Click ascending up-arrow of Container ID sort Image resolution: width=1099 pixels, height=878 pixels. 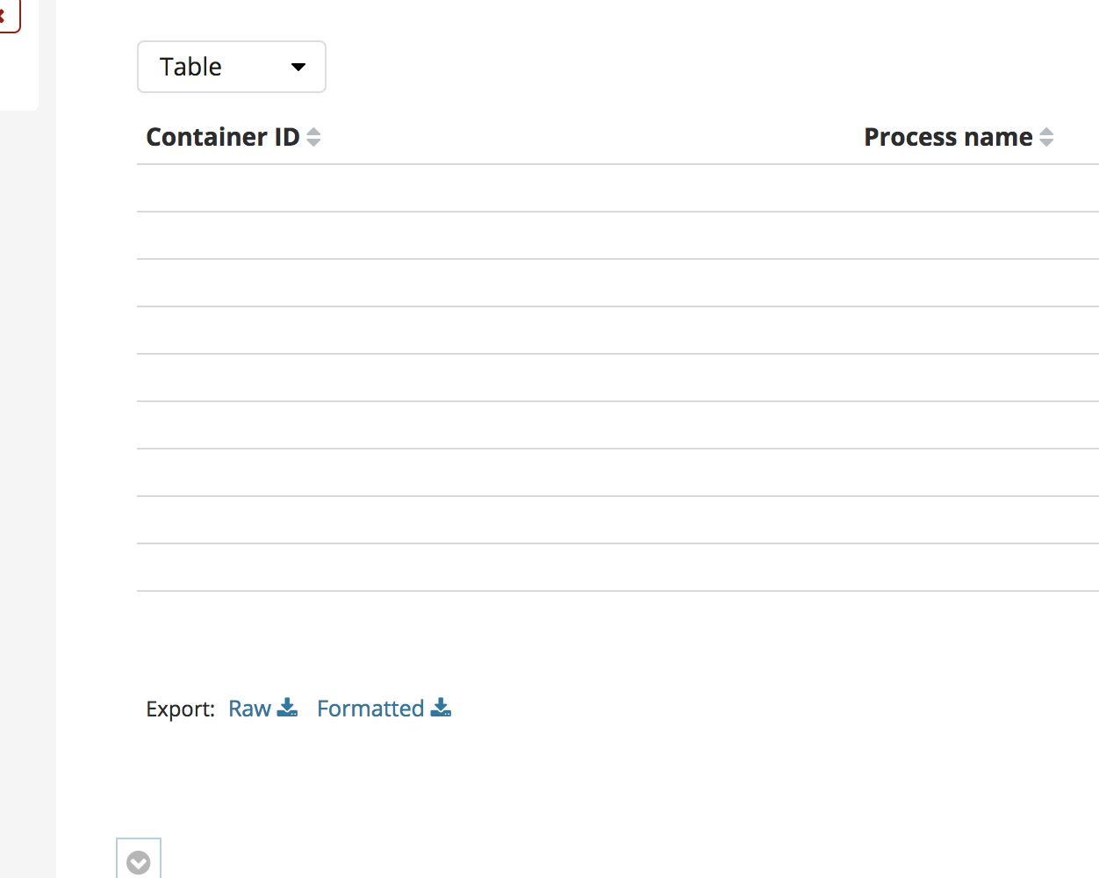313,132
